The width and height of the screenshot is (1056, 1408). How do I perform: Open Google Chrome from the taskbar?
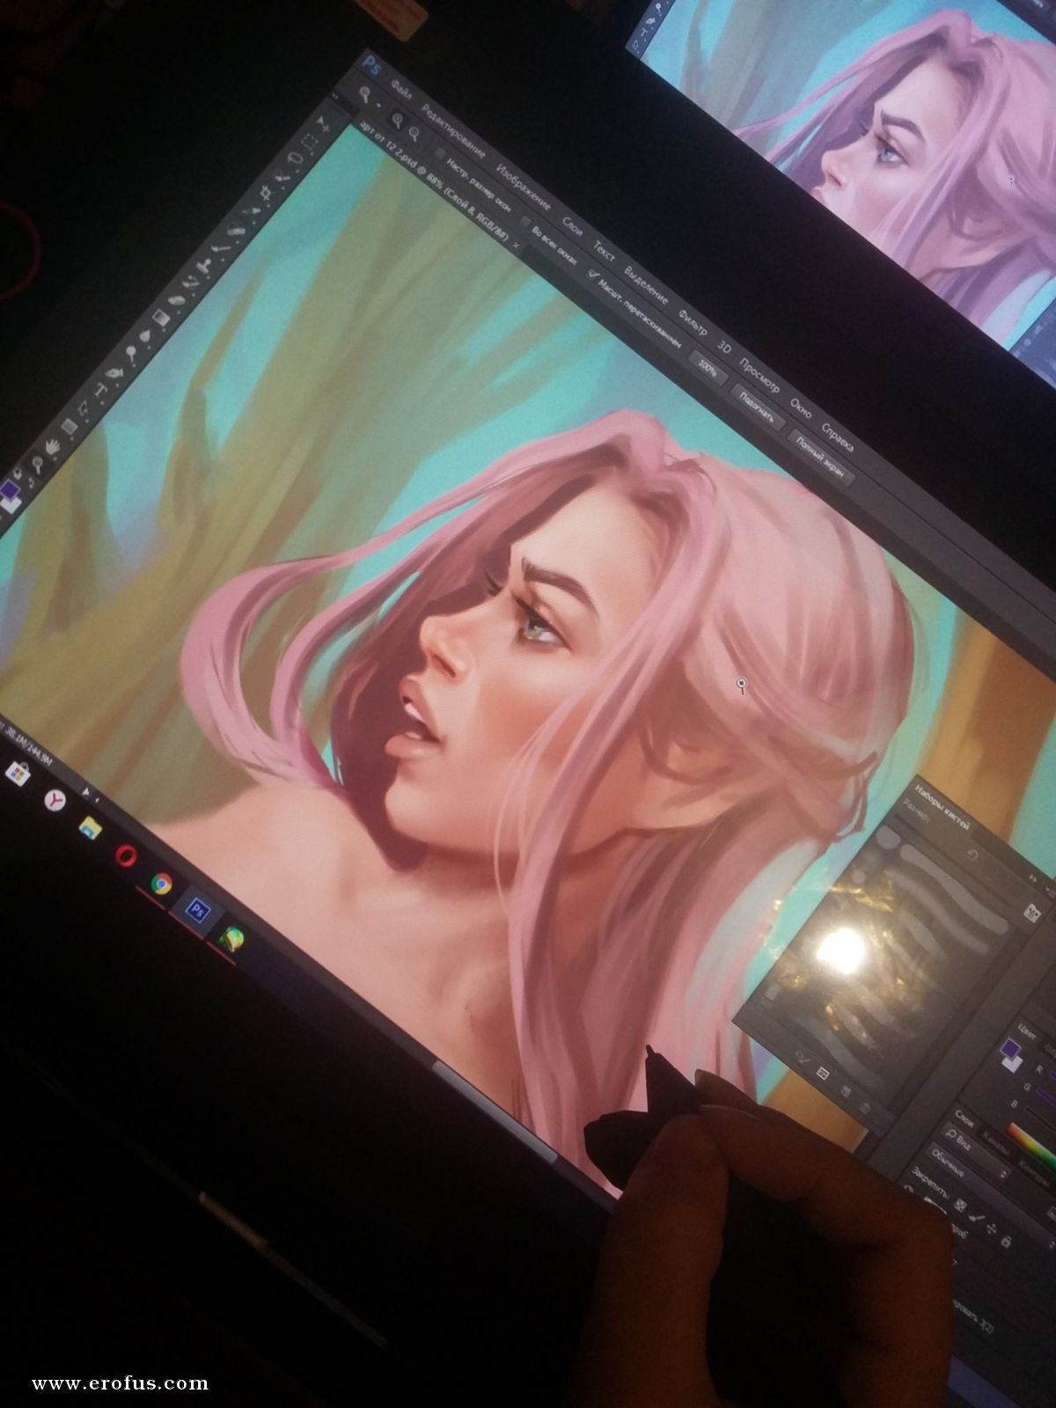160,884
